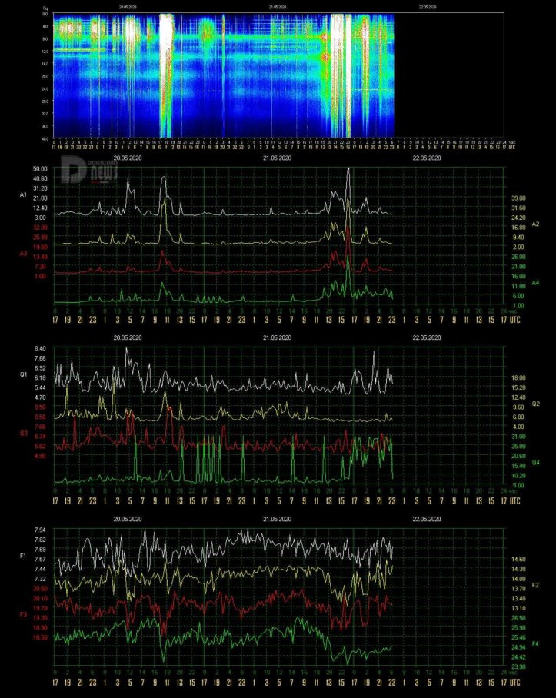
Task: Click the F2 label on the right
Action: point(536,585)
